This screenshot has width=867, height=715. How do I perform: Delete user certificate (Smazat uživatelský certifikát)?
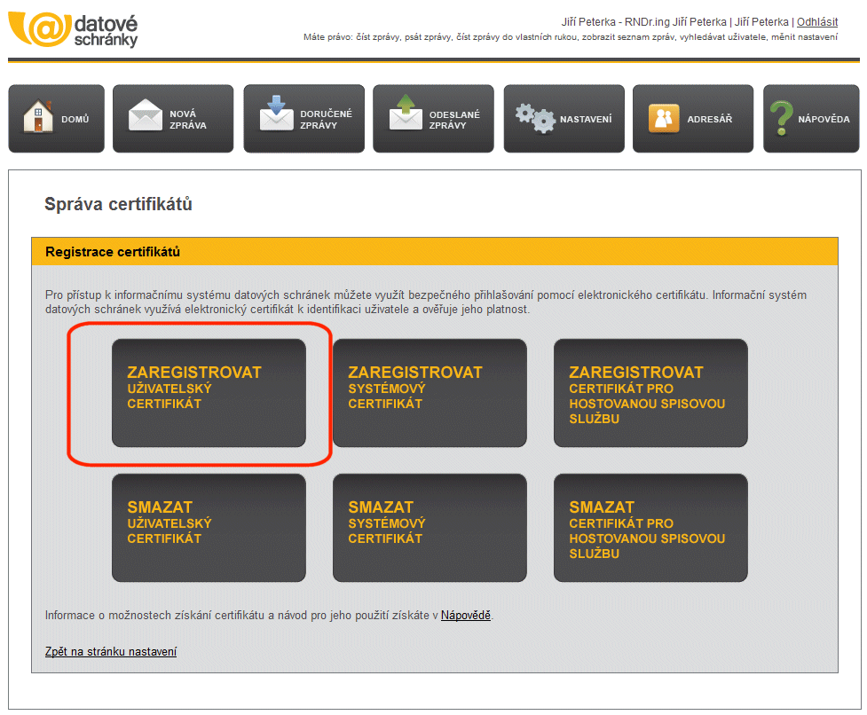(x=209, y=528)
